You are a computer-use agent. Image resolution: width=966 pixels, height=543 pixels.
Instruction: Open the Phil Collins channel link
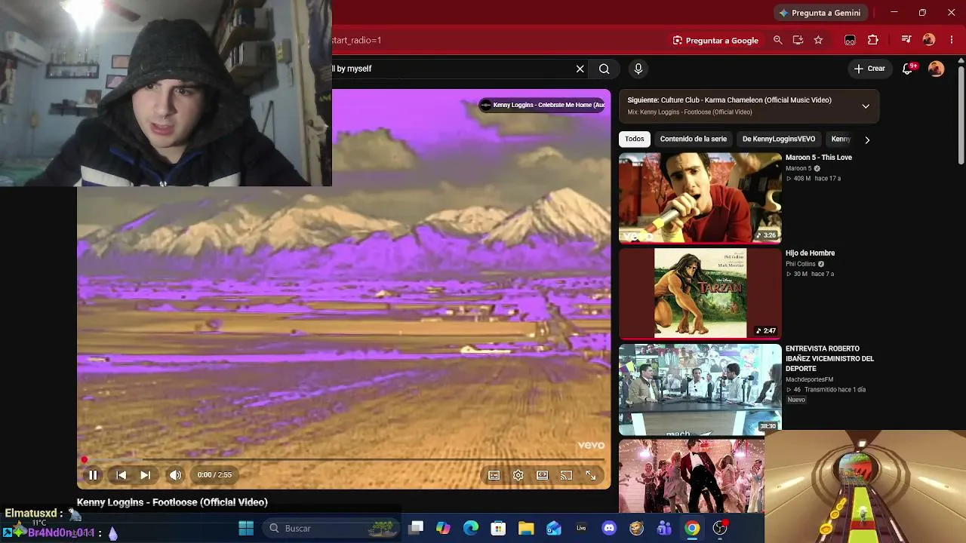[x=801, y=264]
